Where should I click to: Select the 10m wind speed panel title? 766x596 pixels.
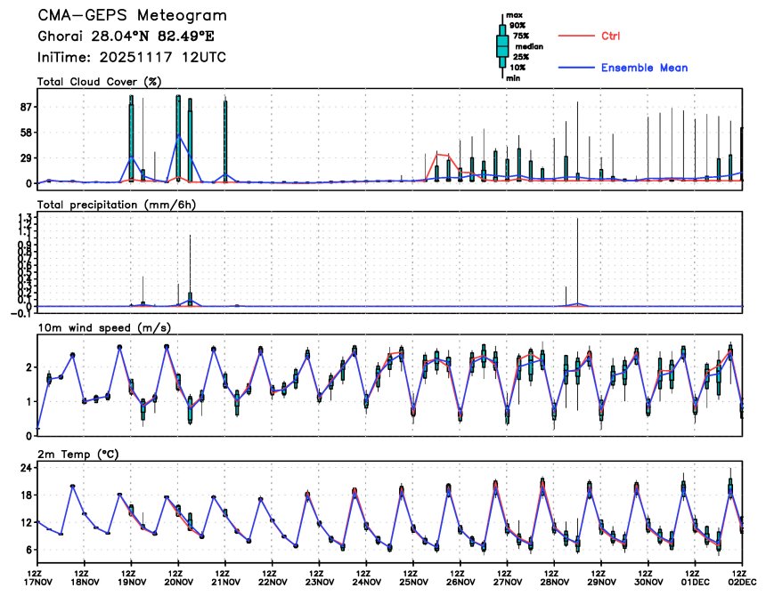pos(104,328)
